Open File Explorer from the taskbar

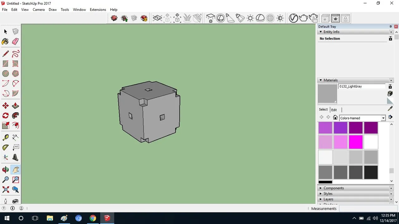pyautogui.click(x=50, y=218)
